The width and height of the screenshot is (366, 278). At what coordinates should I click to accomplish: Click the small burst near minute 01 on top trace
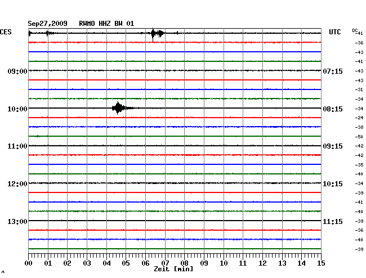[x=50, y=33]
